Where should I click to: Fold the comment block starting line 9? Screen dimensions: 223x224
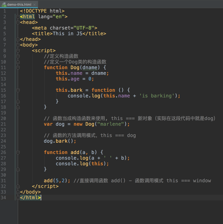coord(18,56)
